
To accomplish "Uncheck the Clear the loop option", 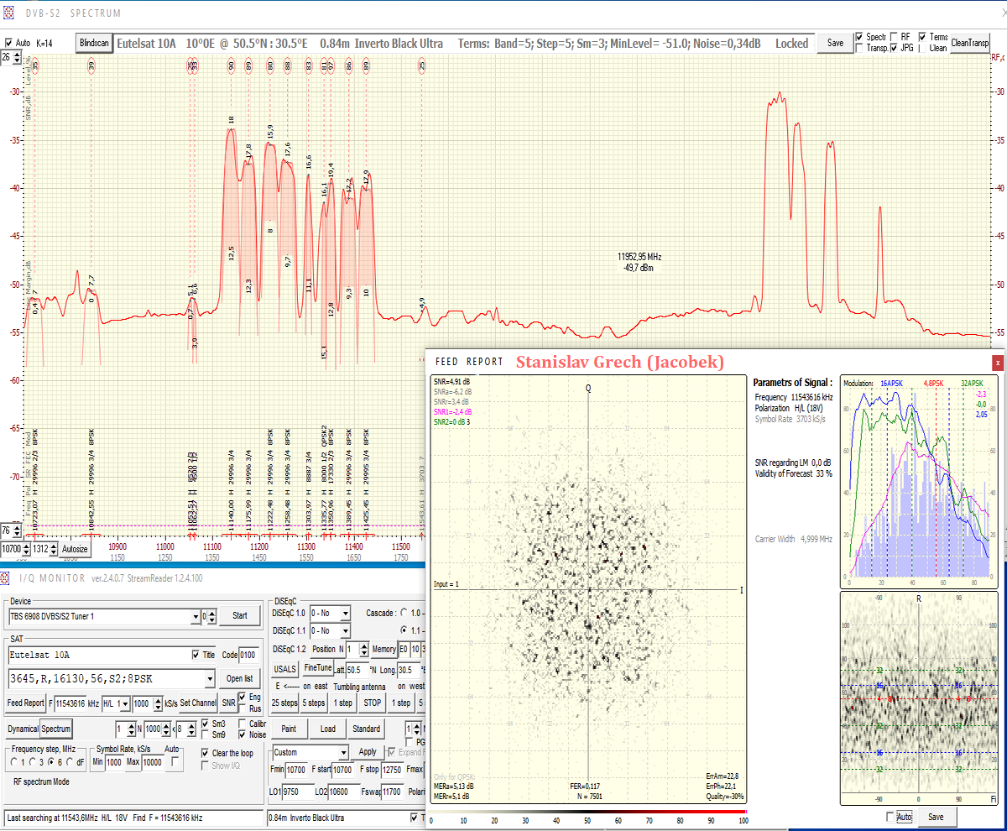I will [x=205, y=753].
